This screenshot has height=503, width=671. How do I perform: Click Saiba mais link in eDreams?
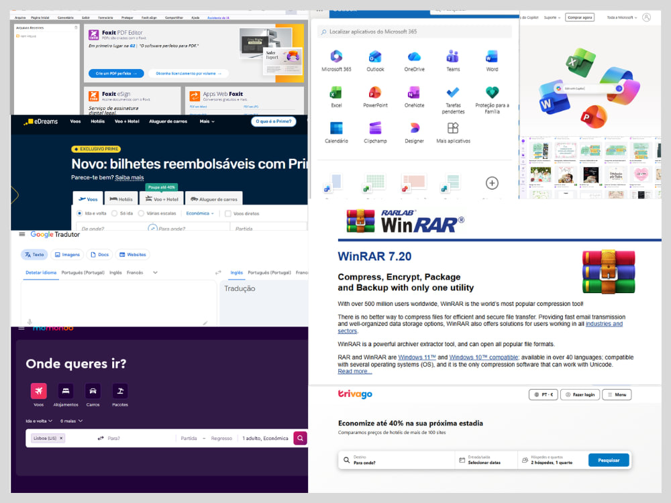click(130, 178)
